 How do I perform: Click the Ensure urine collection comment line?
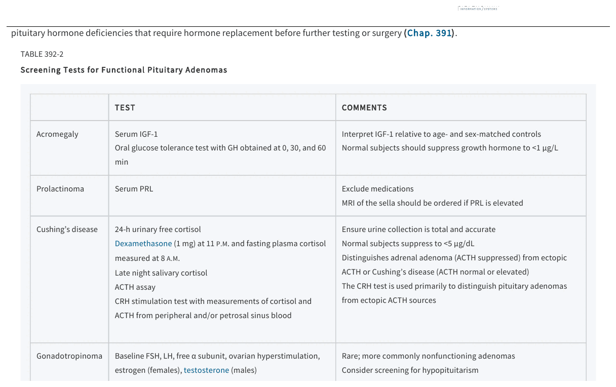tap(419, 229)
